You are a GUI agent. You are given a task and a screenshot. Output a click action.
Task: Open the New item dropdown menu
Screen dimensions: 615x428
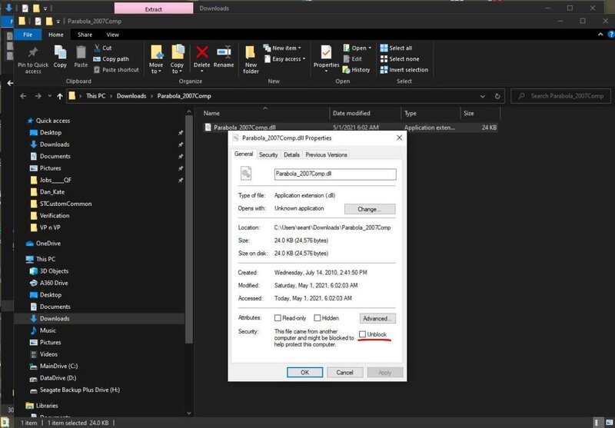tap(284, 48)
